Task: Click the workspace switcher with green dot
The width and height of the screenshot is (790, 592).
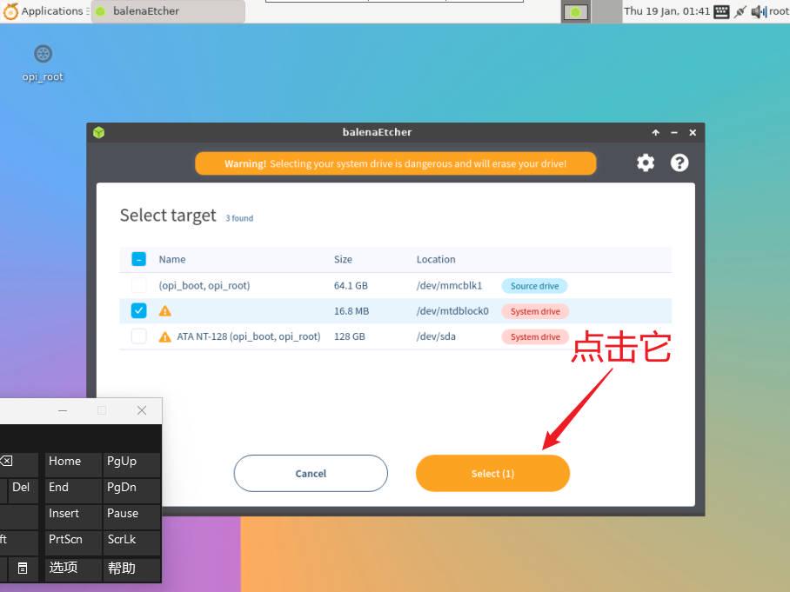Action: (x=575, y=11)
